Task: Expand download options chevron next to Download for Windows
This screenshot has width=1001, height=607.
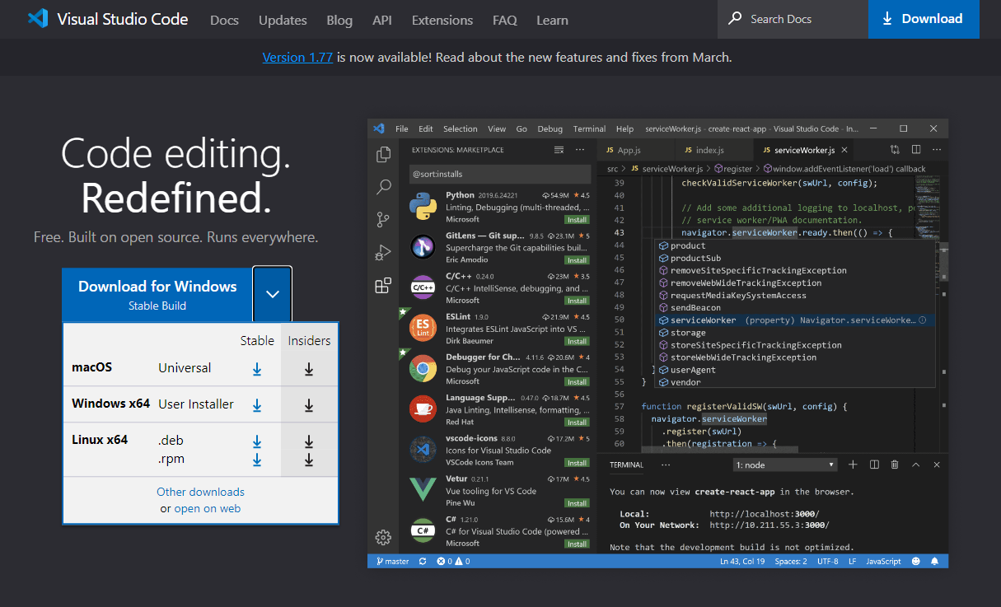Action: click(x=273, y=294)
